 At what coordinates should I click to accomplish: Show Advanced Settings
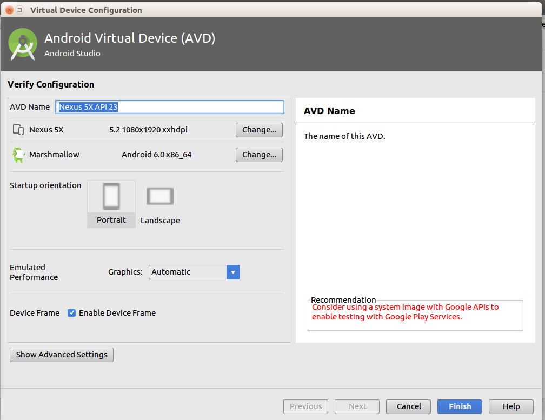[x=61, y=355]
